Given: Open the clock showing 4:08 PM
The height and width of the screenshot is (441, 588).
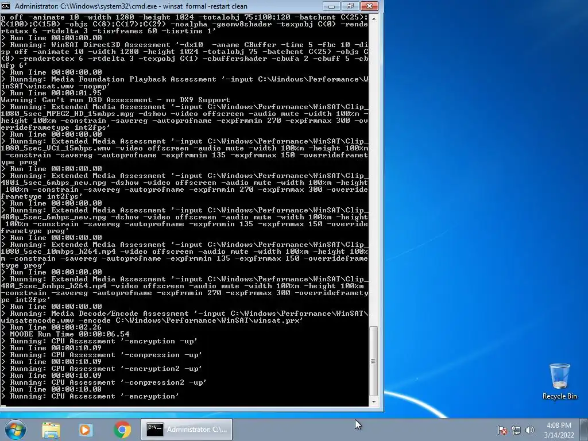Looking at the screenshot, I should pyautogui.click(x=559, y=425).
